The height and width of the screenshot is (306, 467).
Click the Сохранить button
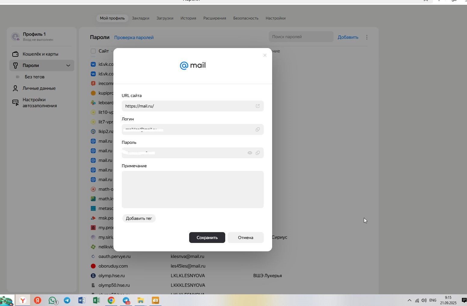[x=207, y=238]
